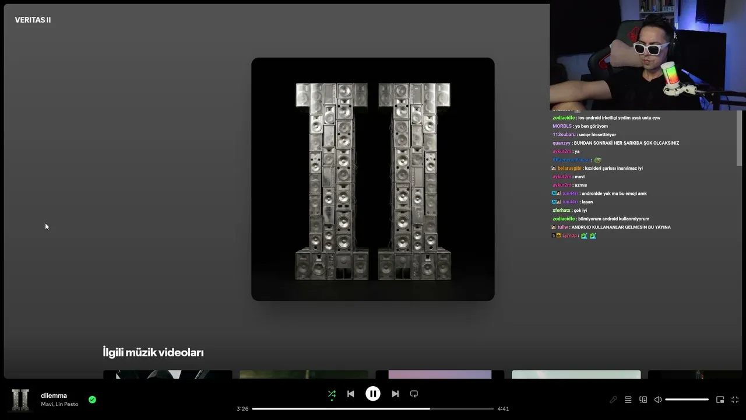Image resolution: width=746 pixels, height=420 pixels.
Task: Click the VERITAS II title text
Action: tap(33, 20)
